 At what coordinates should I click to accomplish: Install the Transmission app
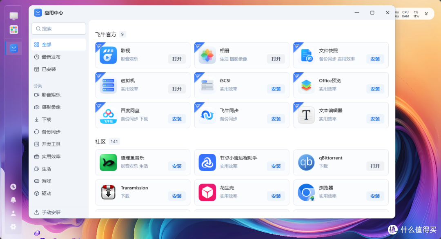(x=177, y=196)
